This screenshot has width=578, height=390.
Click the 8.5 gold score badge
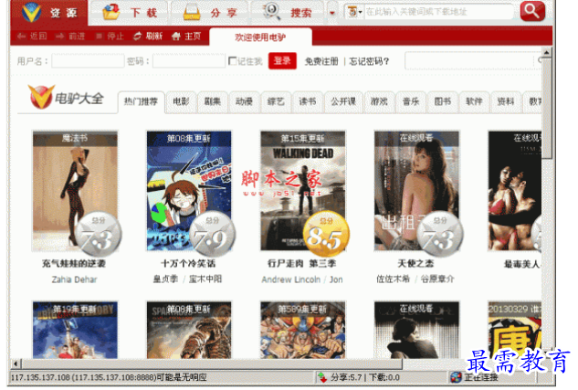[x=325, y=235]
